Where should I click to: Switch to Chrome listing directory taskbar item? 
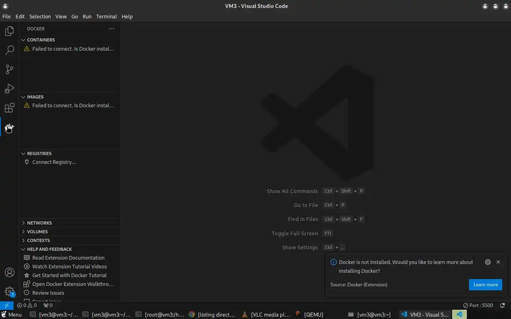(x=212, y=315)
